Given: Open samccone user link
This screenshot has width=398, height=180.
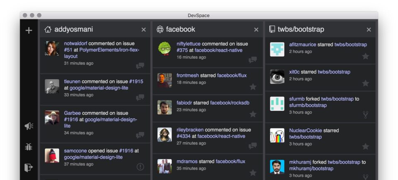Looking at the screenshot, I should 75,151.
